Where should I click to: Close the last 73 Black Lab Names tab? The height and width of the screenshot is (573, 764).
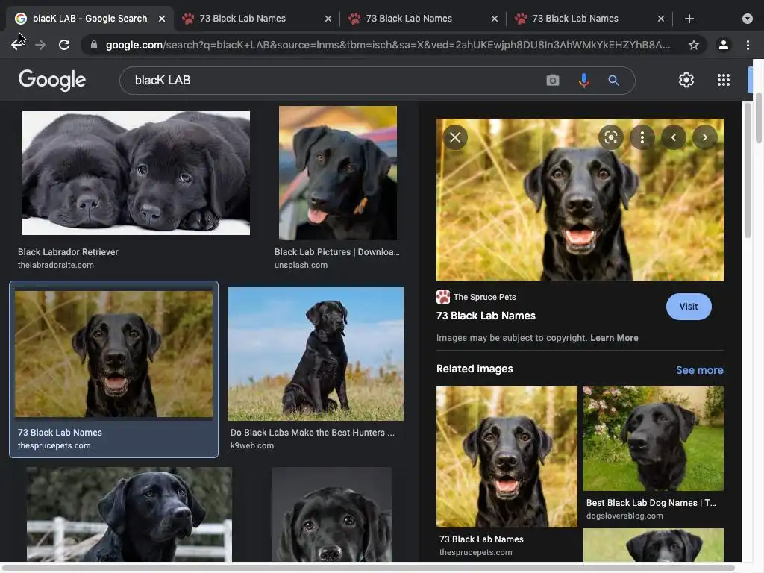pyautogui.click(x=661, y=19)
